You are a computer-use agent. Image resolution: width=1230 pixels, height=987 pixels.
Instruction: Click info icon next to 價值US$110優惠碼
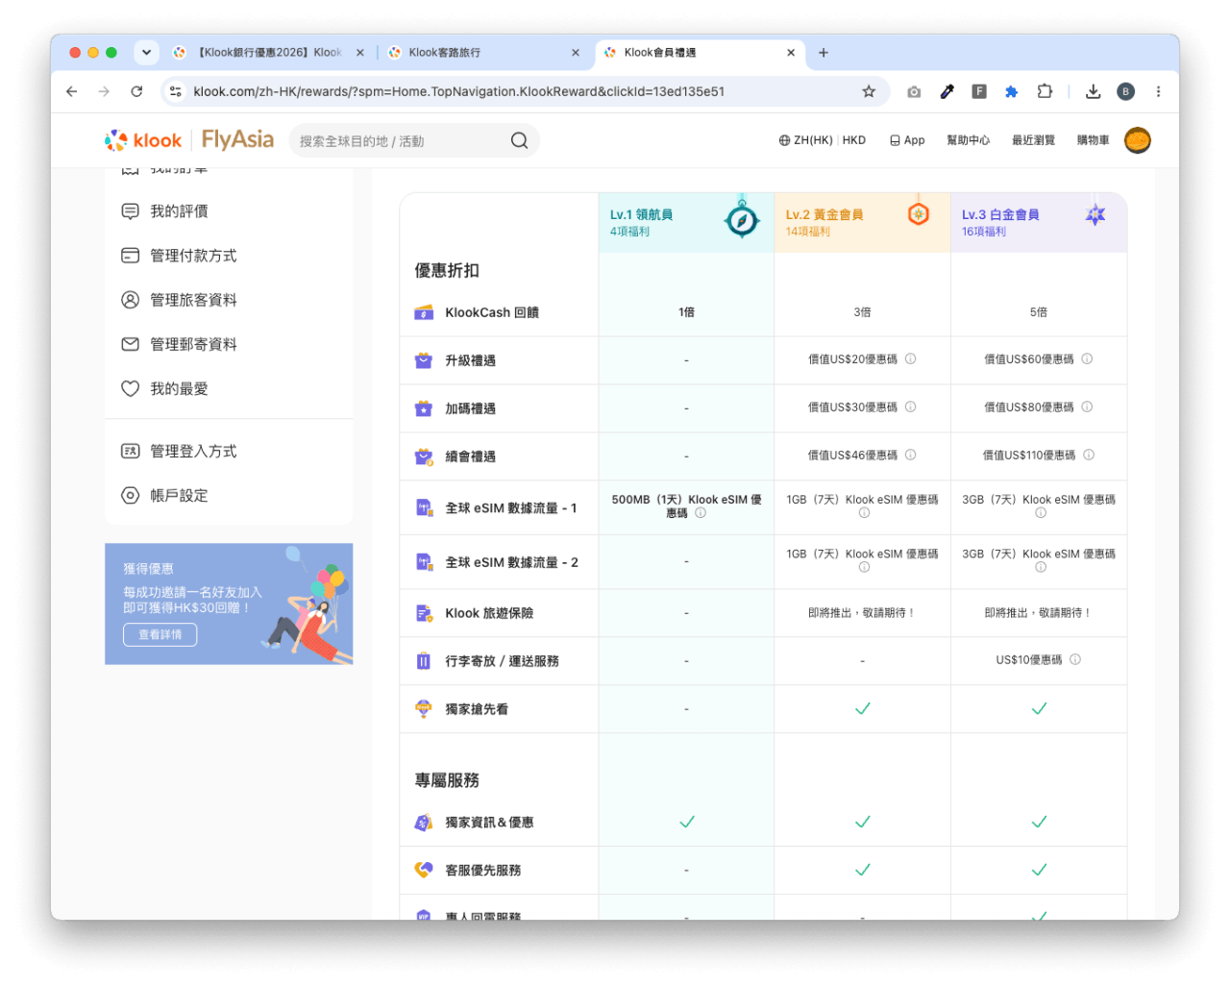point(1089,455)
